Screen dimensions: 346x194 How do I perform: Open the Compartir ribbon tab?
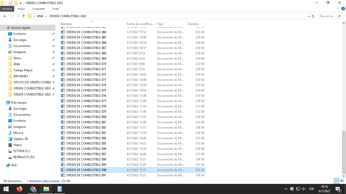coord(39,9)
